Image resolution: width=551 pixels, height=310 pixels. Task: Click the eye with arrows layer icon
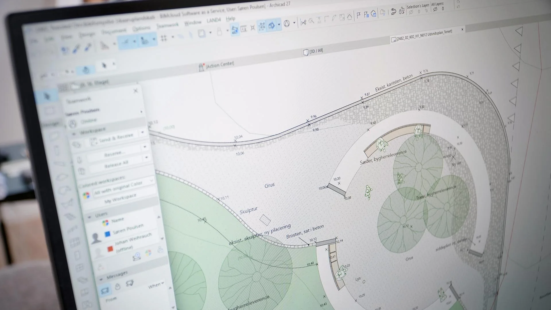(393, 12)
